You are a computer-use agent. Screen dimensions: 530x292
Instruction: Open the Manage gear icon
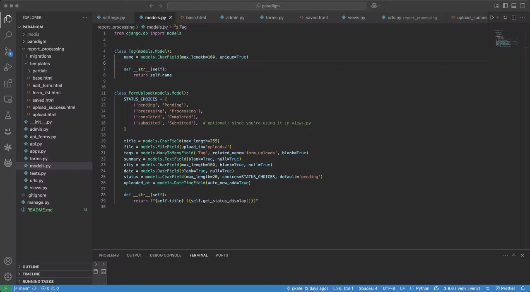(x=8, y=277)
